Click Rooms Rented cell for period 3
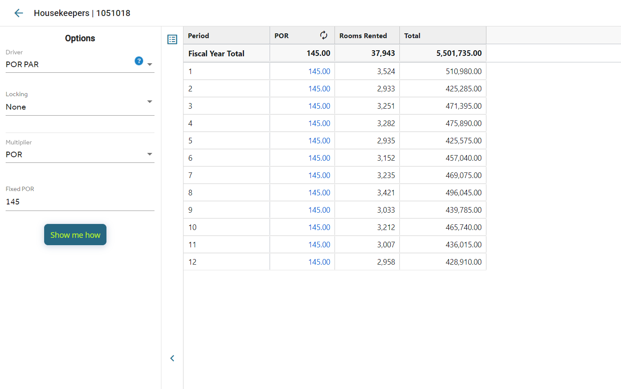 385,106
